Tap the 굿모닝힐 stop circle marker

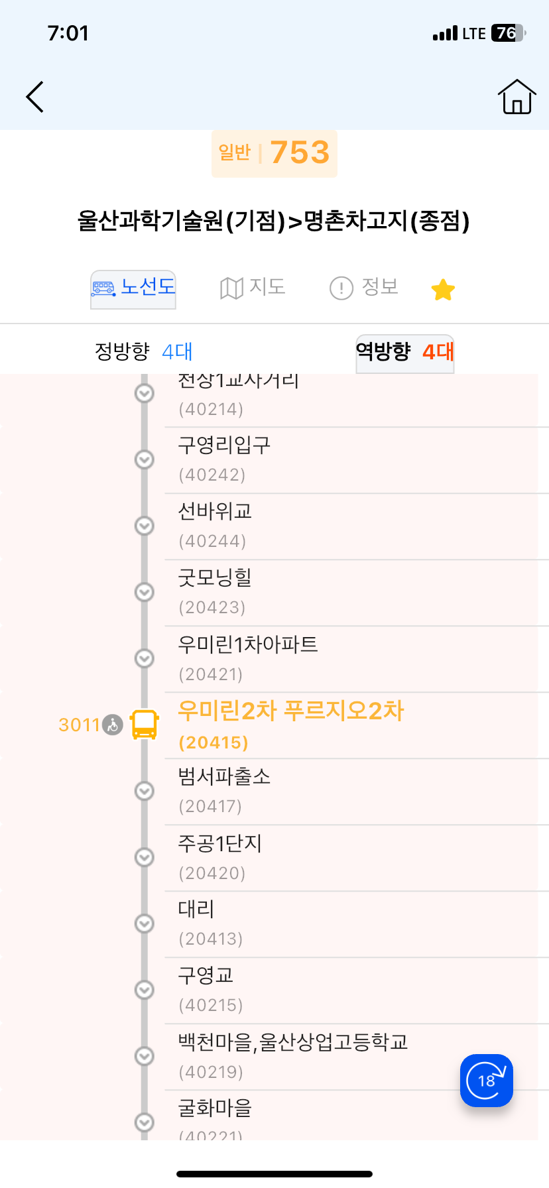pos(145,592)
